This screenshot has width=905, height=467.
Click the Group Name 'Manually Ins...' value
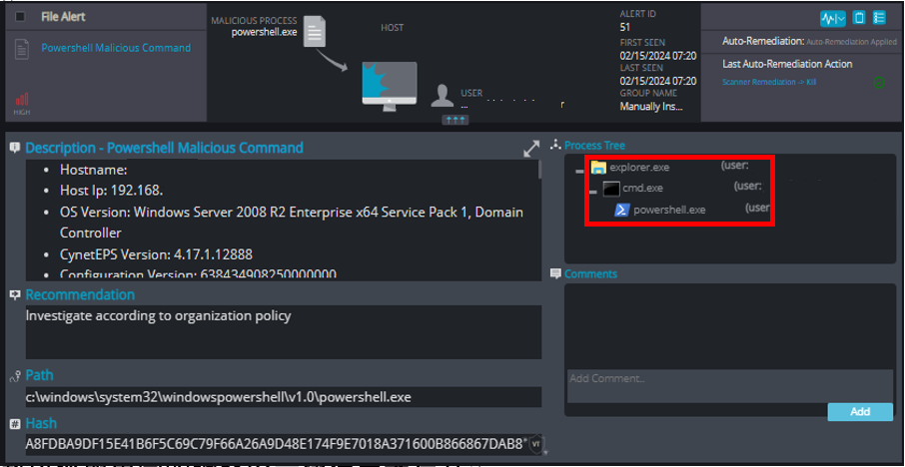click(651, 107)
